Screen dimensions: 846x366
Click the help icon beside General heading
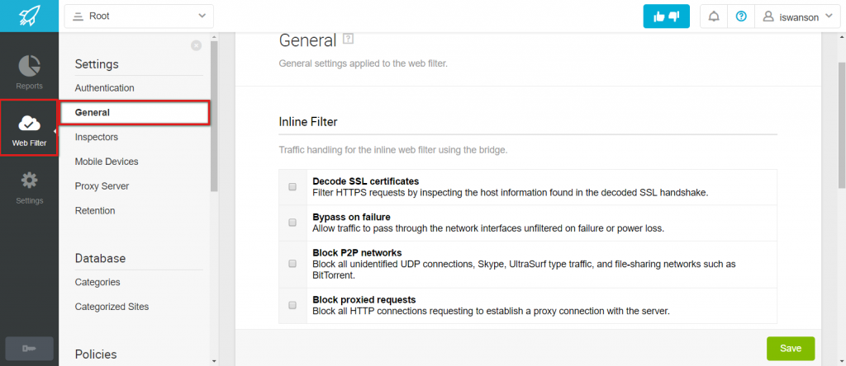click(x=349, y=39)
